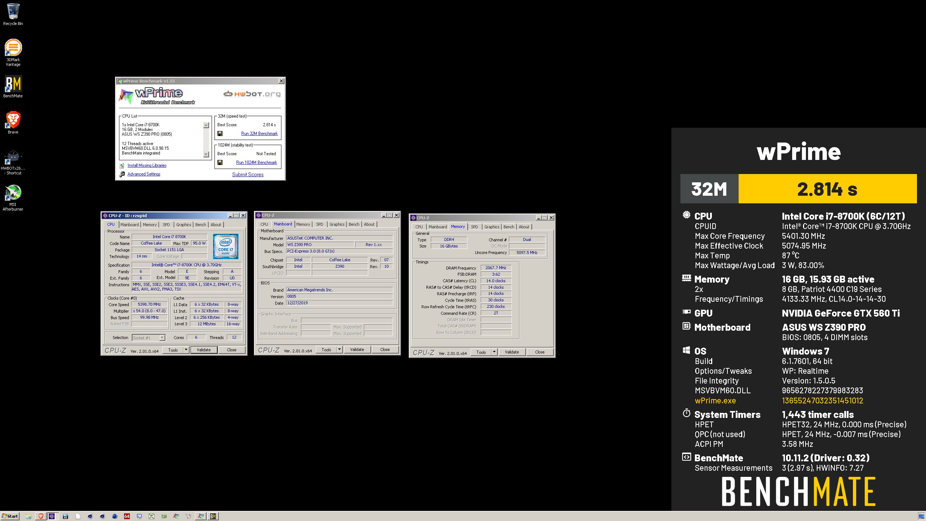Open Tools dropdown arrow in CPU-Z Mainboard window
Image resolution: width=926 pixels, height=521 pixels.
click(x=339, y=350)
